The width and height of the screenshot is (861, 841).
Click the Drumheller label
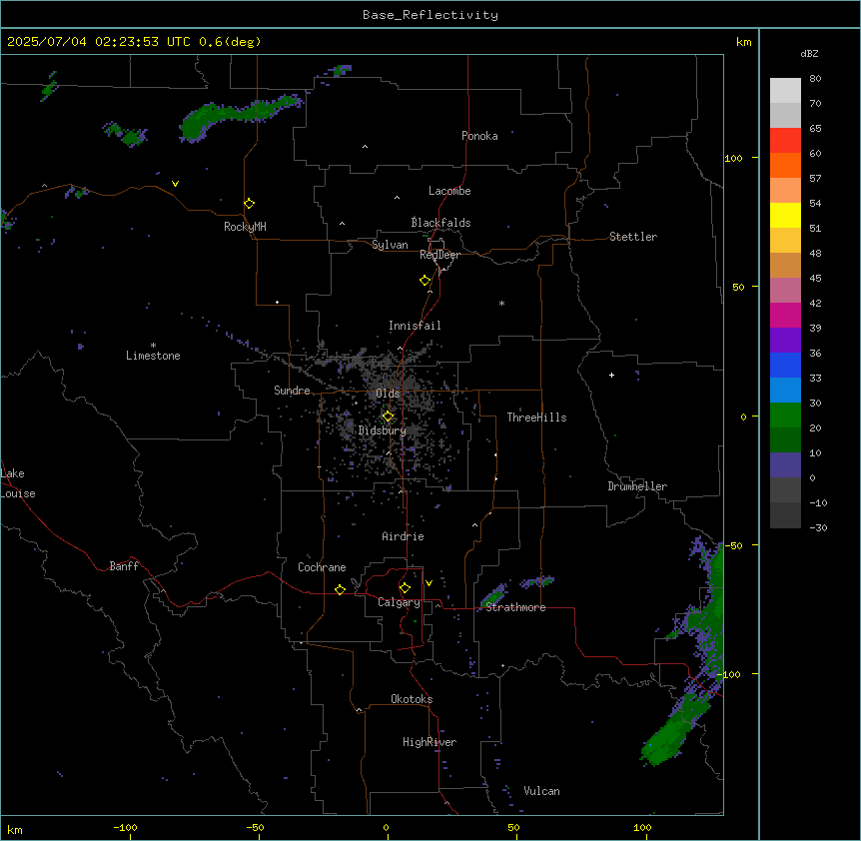[x=637, y=486]
